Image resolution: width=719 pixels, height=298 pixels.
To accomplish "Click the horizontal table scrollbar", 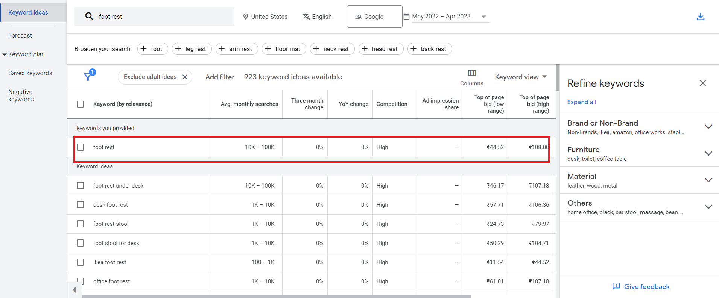I will tap(276, 296).
